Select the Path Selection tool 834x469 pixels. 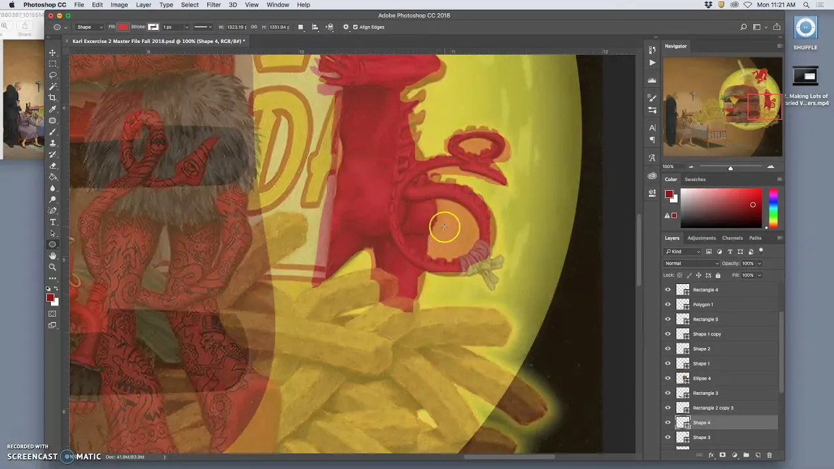click(53, 233)
